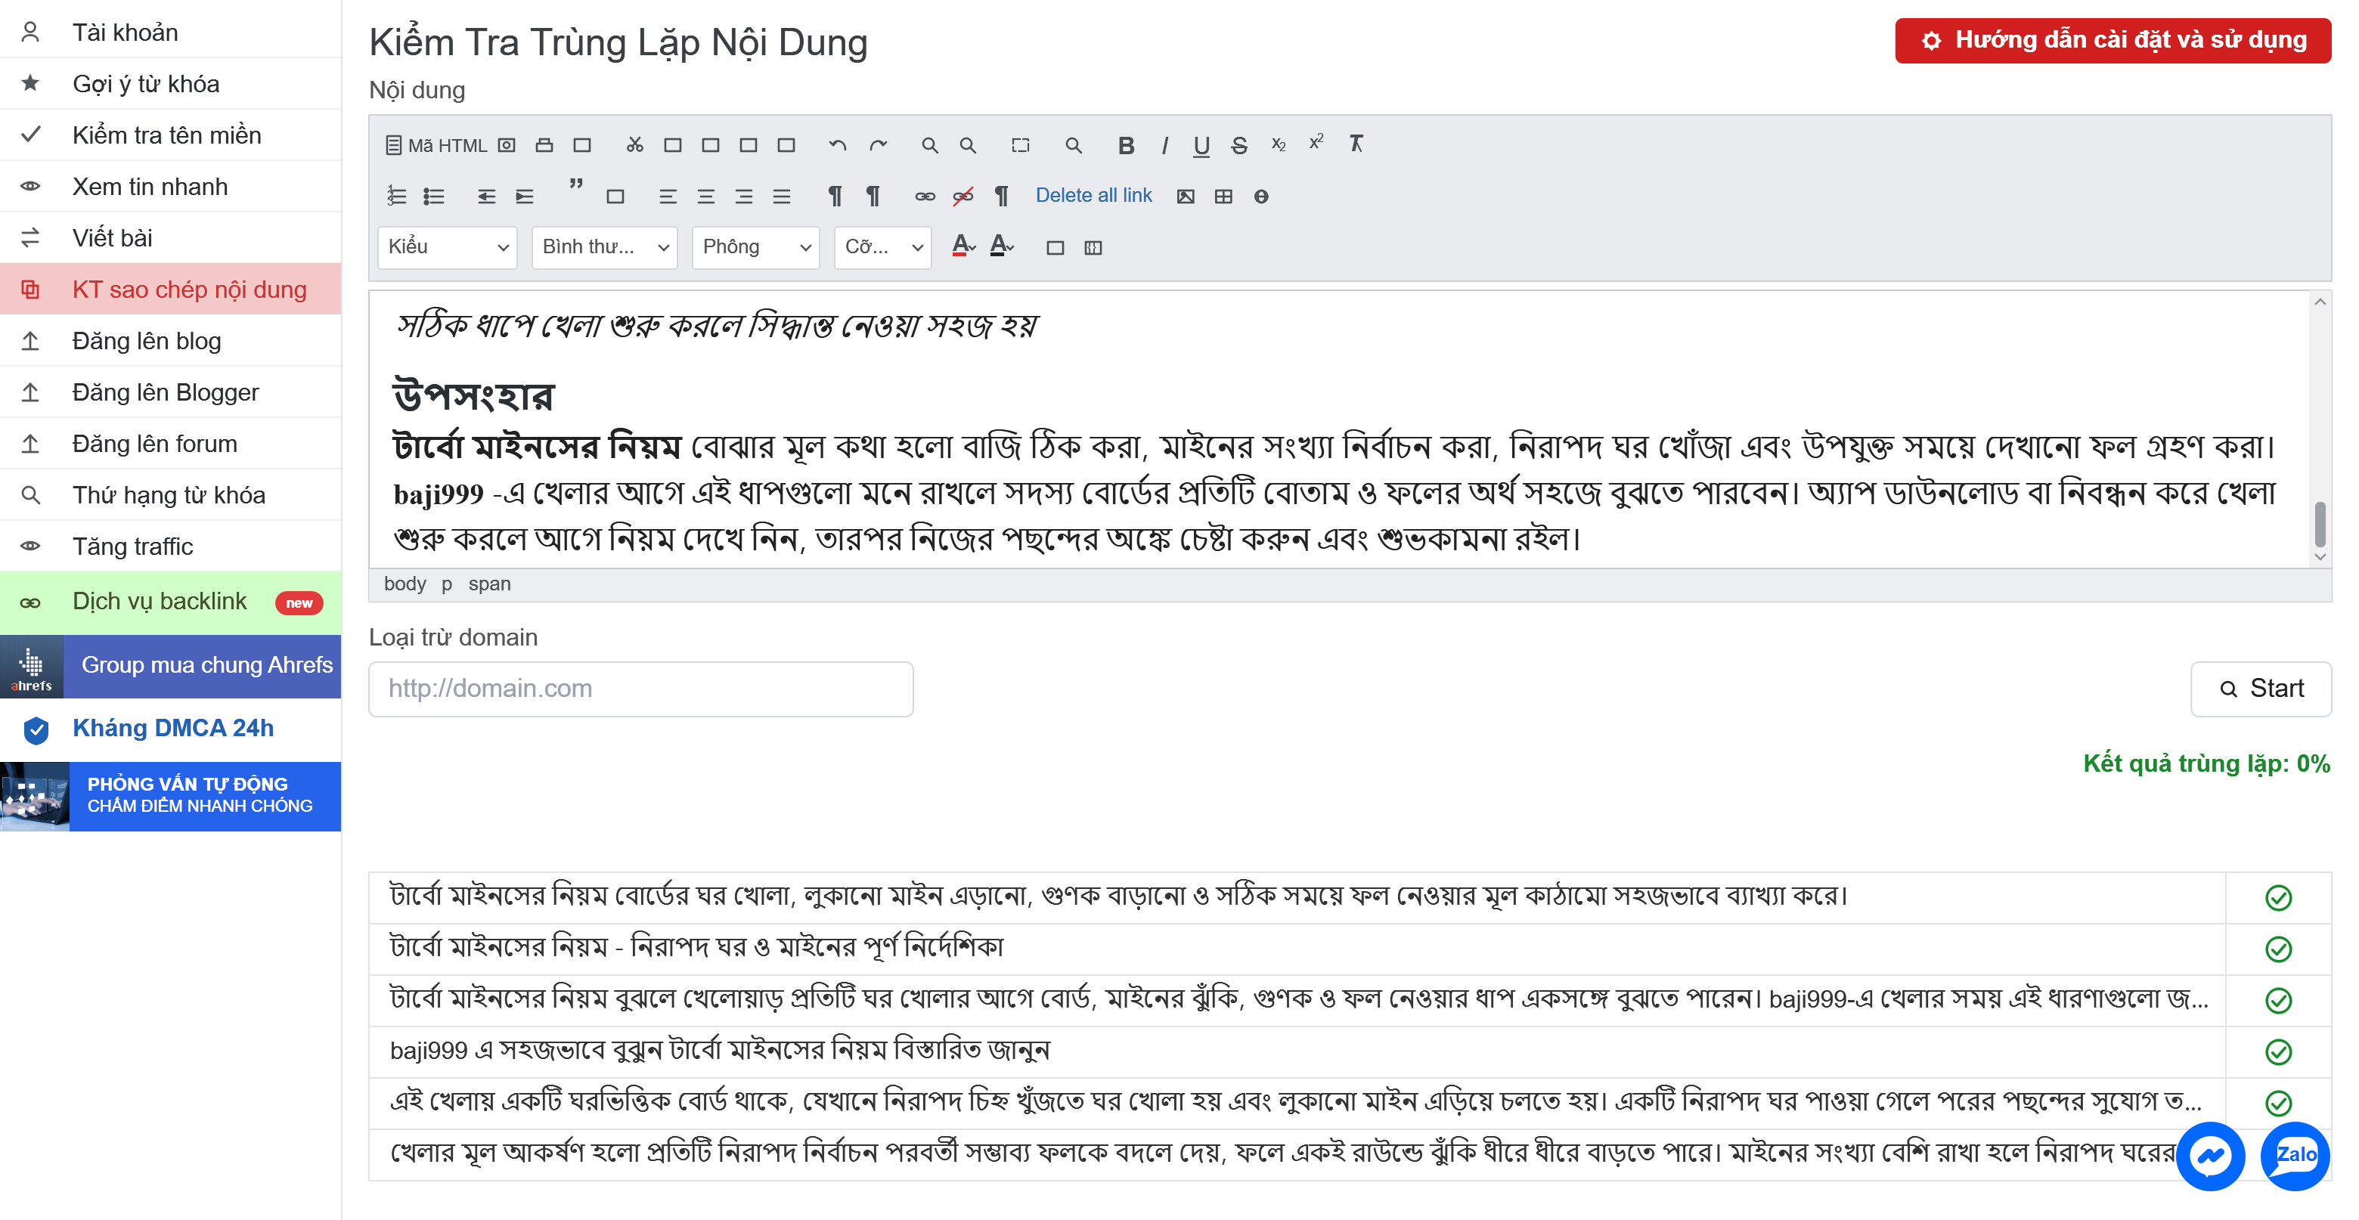Apply superscript formatting
Viewport: 2359px width, 1220px height.
coord(1316,143)
